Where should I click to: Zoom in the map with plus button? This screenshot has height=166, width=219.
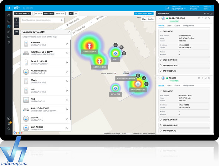pos(17,20)
